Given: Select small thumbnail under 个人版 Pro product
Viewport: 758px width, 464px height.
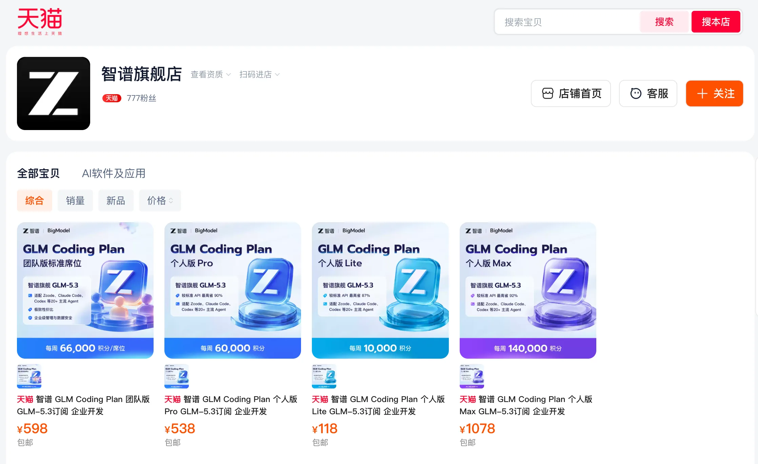Looking at the screenshot, I should (177, 376).
